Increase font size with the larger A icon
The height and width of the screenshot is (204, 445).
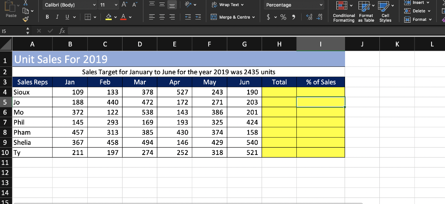124,4
